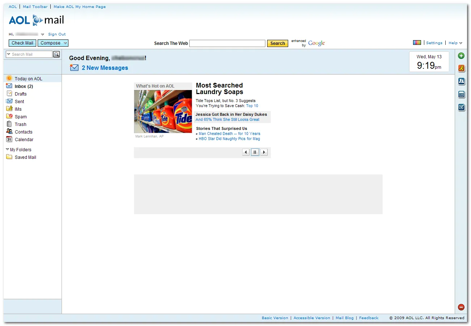Open the Calendar panel icon on right sidebar
The height and width of the screenshot is (326, 471).
pos(461,94)
